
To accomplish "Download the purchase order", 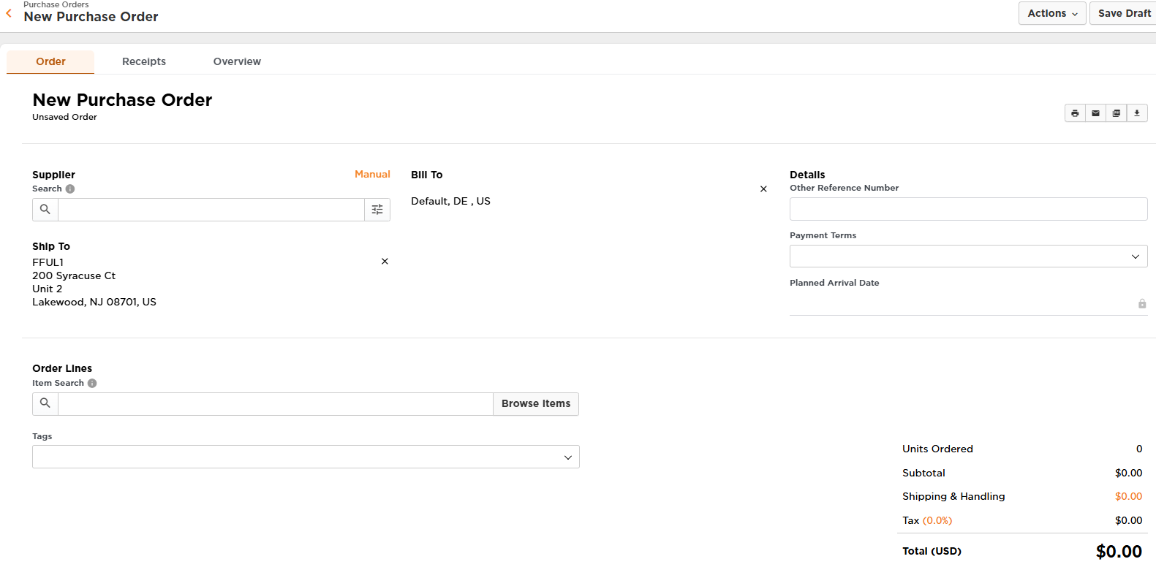I will [1137, 113].
